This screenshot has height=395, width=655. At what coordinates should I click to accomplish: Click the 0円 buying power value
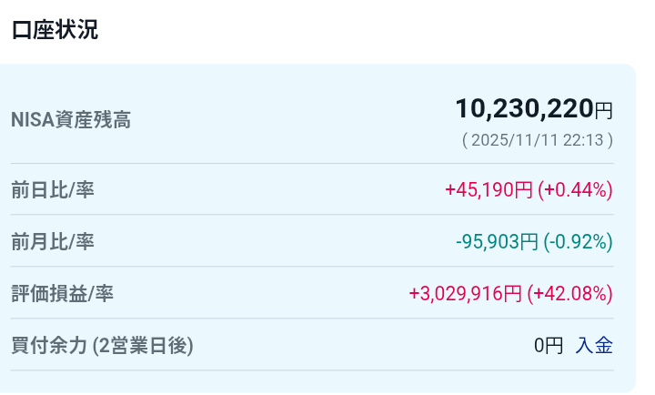click(549, 346)
